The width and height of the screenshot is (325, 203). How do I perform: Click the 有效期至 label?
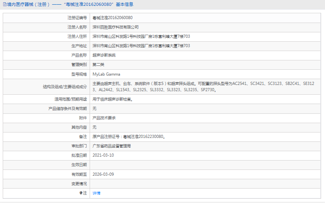(x=79, y=174)
